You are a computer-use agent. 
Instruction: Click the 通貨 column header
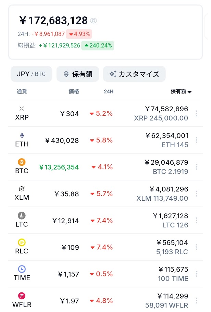click(22, 91)
